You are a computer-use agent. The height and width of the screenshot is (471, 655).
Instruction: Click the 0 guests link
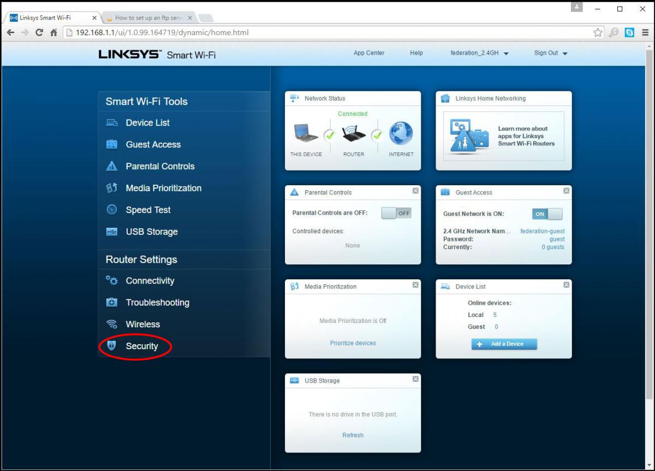(553, 247)
